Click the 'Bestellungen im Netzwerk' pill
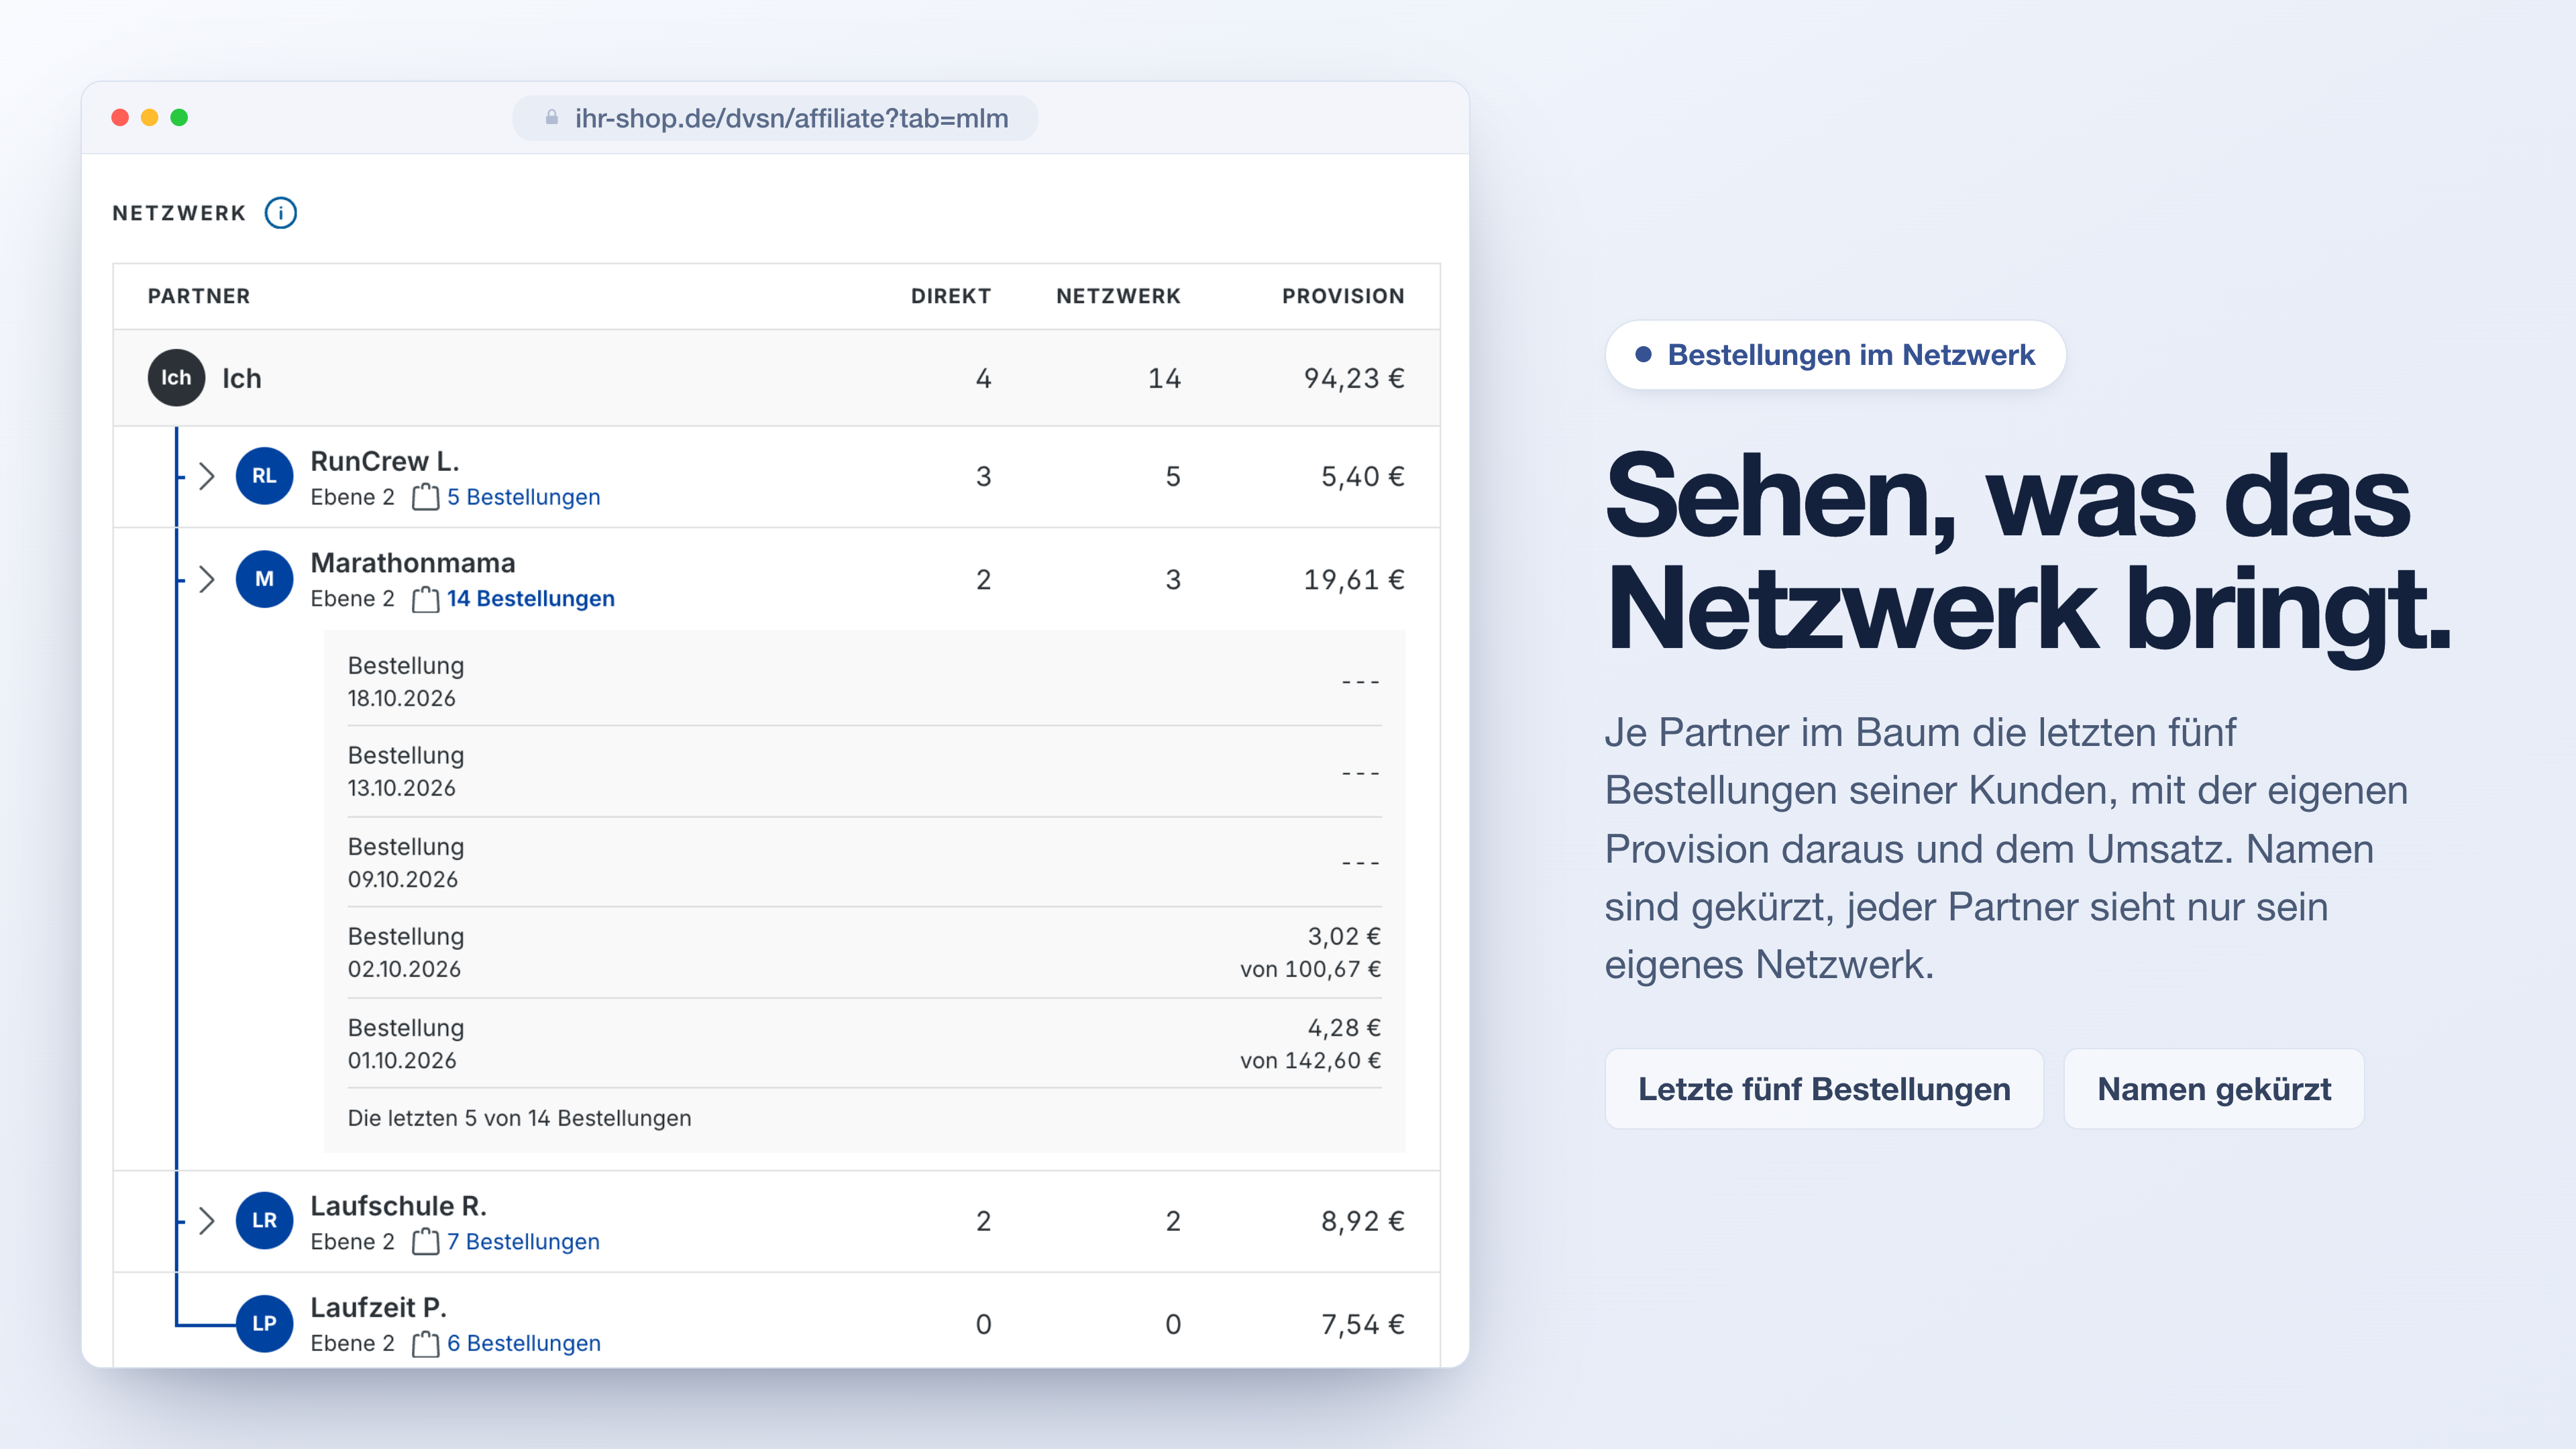Screen dimensions: 2576x1449 pos(1835,355)
